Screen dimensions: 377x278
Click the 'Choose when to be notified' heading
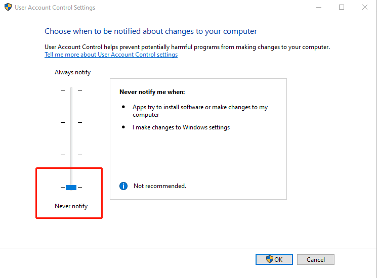[x=151, y=31]
